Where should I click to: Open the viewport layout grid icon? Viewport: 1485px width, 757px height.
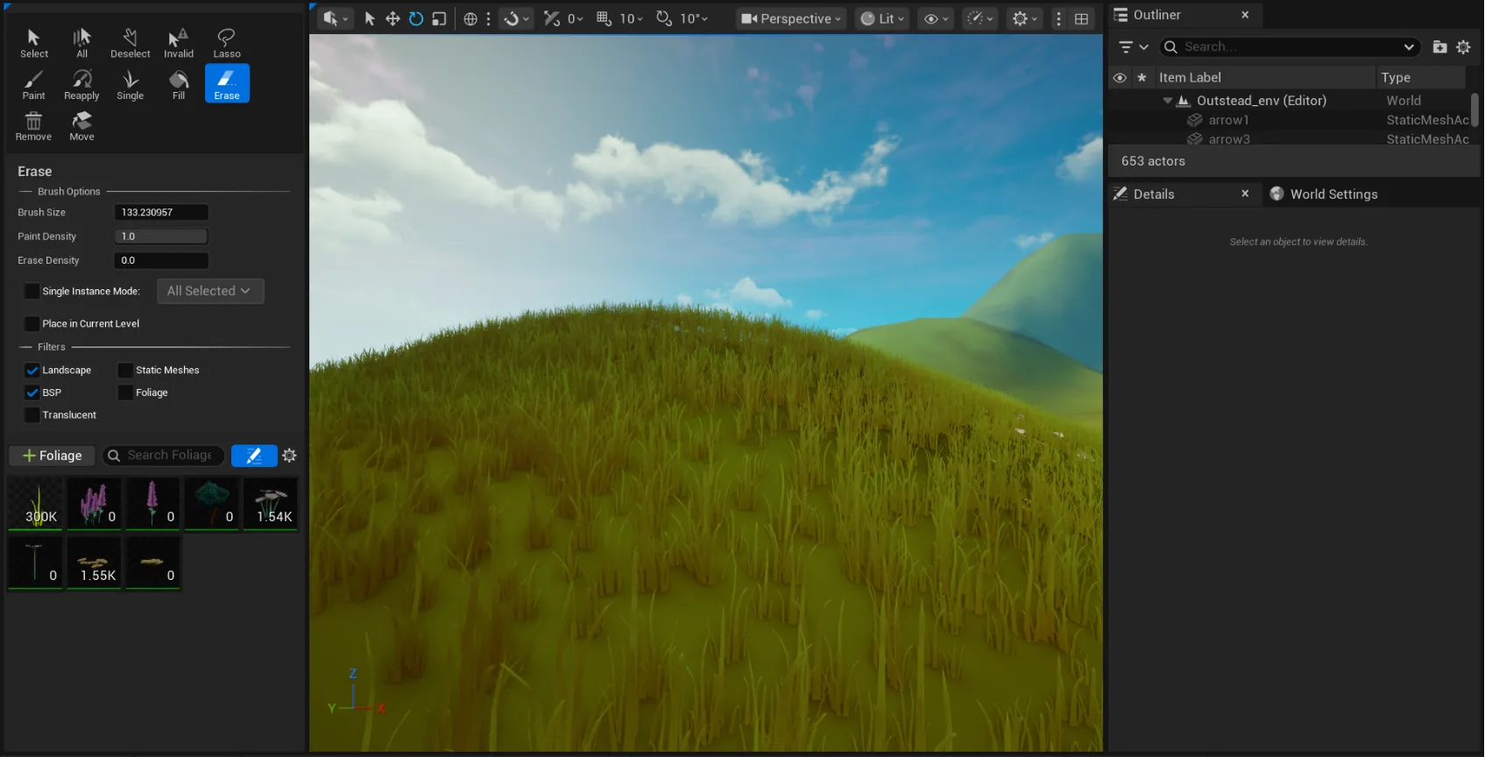point(1082,18)
